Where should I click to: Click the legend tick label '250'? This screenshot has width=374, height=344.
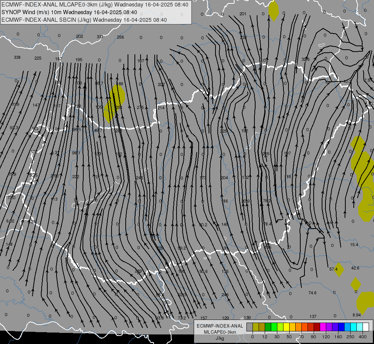click(350, 337)
